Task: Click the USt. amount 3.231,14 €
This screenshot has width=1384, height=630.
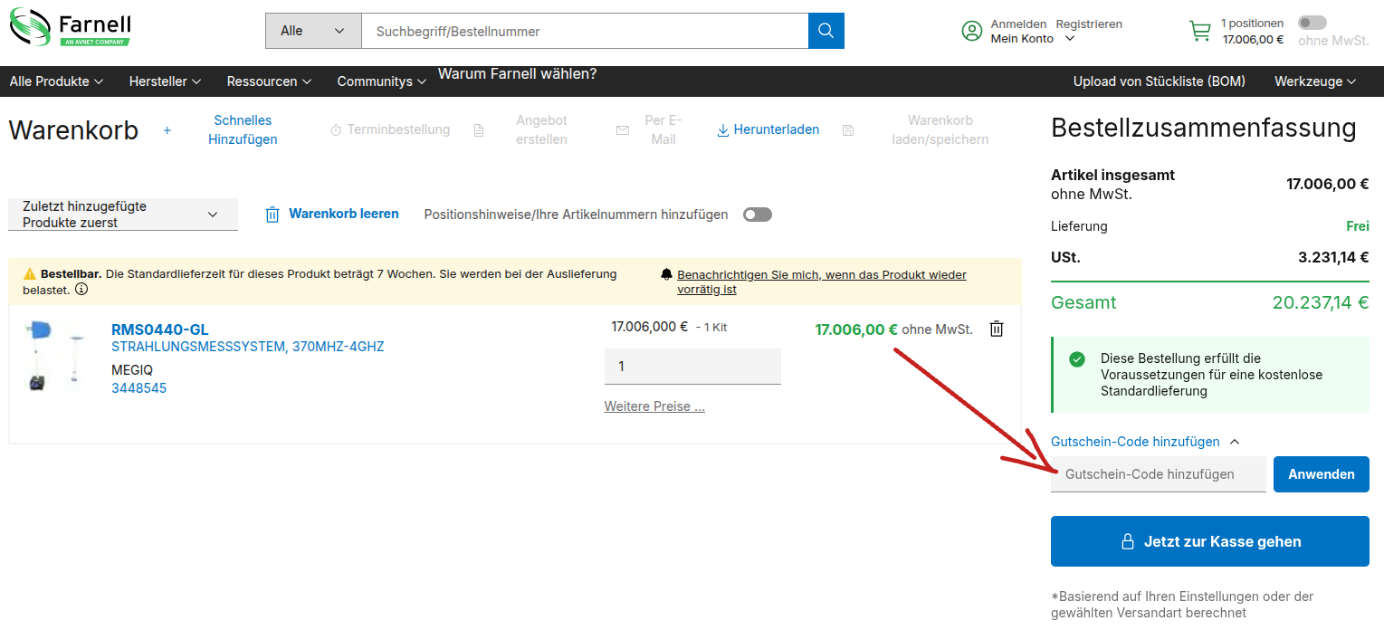Action: click(1333, 258)
